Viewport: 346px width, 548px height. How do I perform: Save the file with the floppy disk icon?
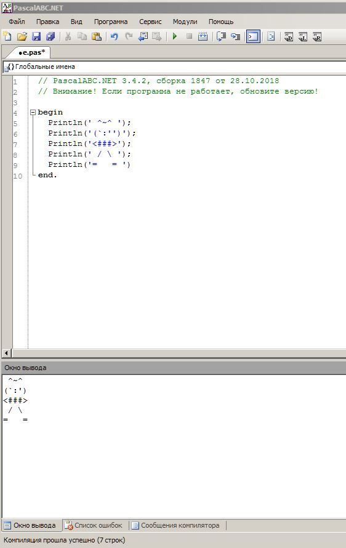(x=36, y=36)
